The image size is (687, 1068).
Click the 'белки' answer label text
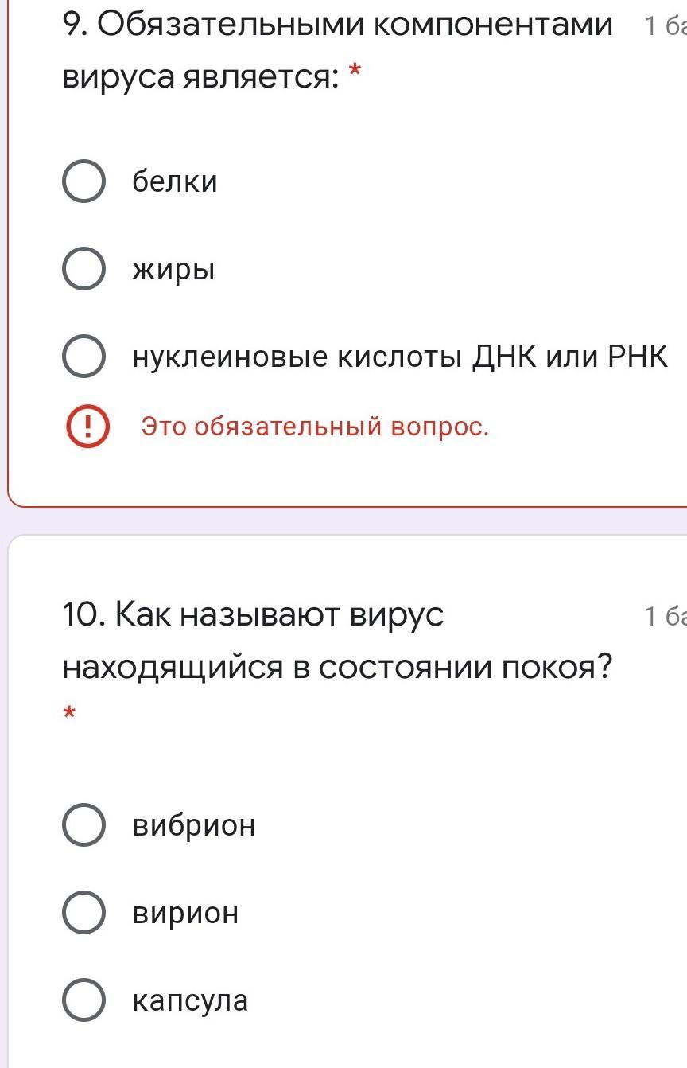(x=174, y=181)
